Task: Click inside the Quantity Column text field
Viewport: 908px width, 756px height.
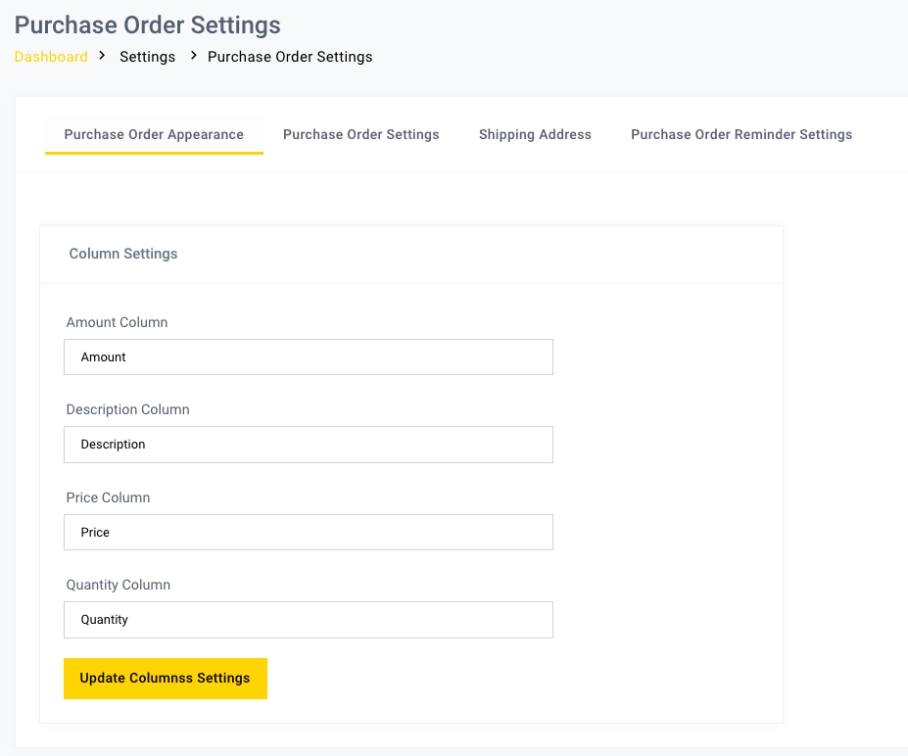Action: click(309, 619)
